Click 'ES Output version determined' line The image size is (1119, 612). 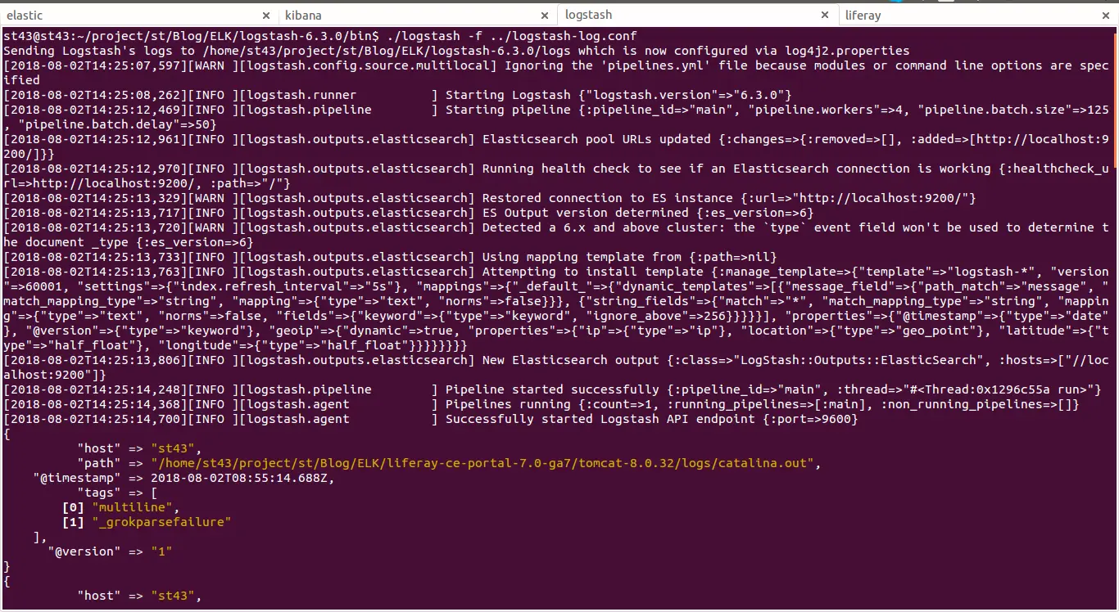point(409,213)
